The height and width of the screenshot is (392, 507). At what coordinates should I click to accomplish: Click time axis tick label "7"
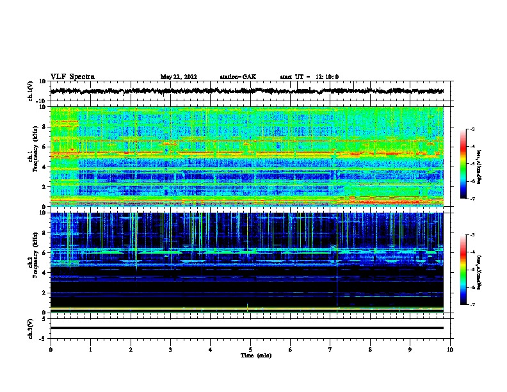click(330, 350)
